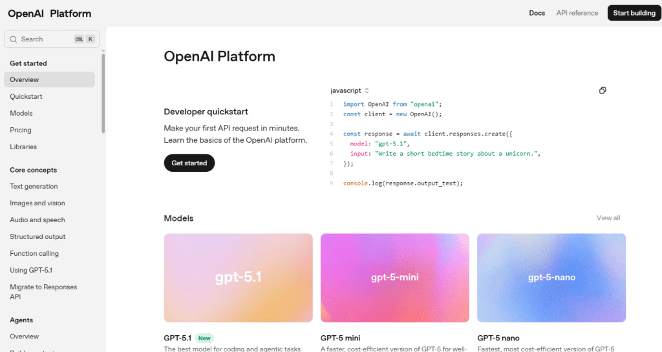Image resolution: width=662 pixels, height=352 pixels.
Task: Click the GPT-5.1 model title
Action: click(177, 338)
